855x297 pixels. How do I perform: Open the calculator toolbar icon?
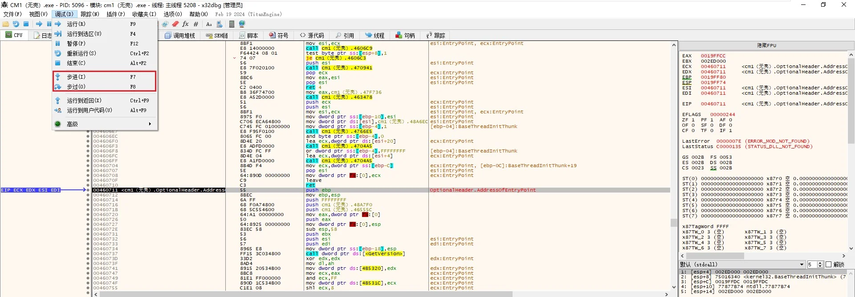tap(232, 24)
